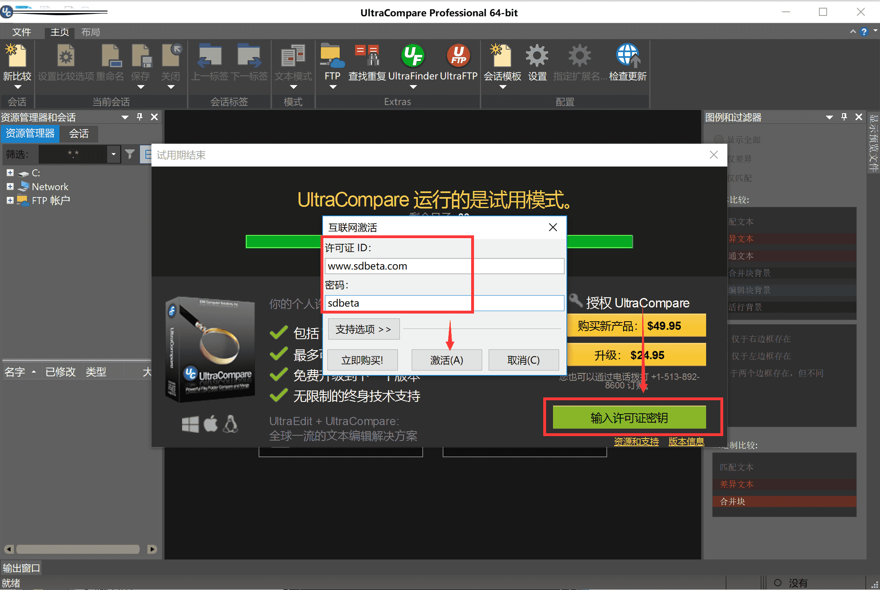Open the 输出窗口 tab at bottom

pyautogui.click(x=21, y=568)
